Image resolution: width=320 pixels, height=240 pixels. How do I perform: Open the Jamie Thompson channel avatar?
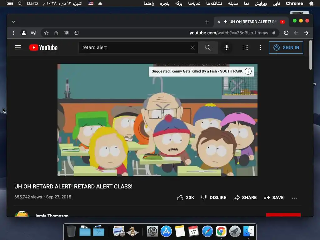coord(22,214)
